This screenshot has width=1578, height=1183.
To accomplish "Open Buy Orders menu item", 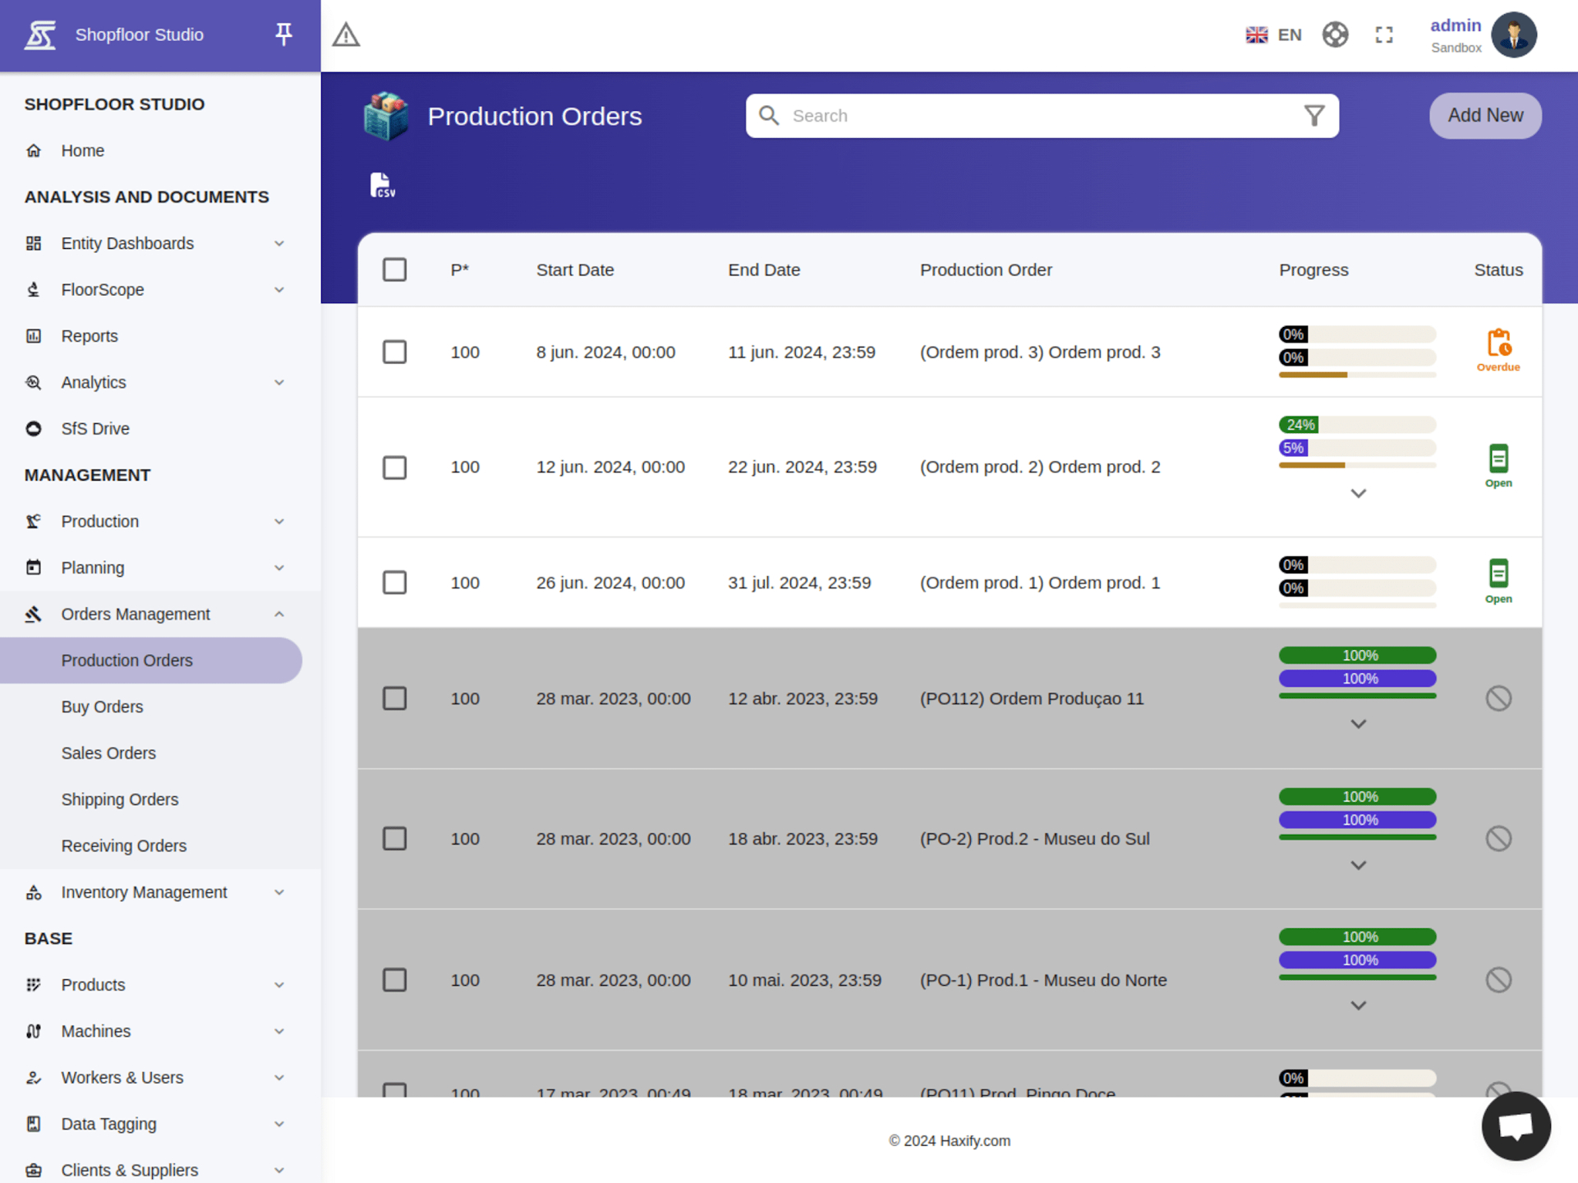I will [102, 707].
